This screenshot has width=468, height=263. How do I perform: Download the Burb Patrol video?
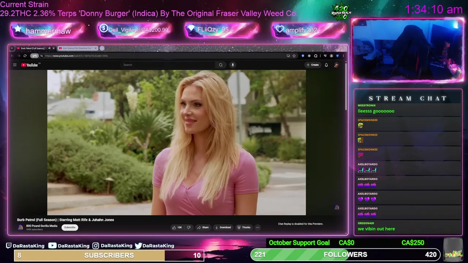(223, 228)
